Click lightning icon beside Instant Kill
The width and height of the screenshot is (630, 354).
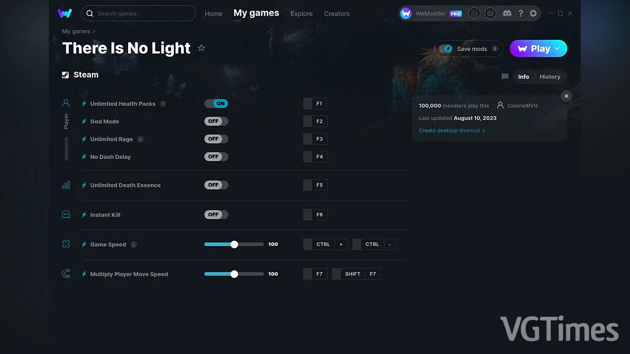(84, 214)
